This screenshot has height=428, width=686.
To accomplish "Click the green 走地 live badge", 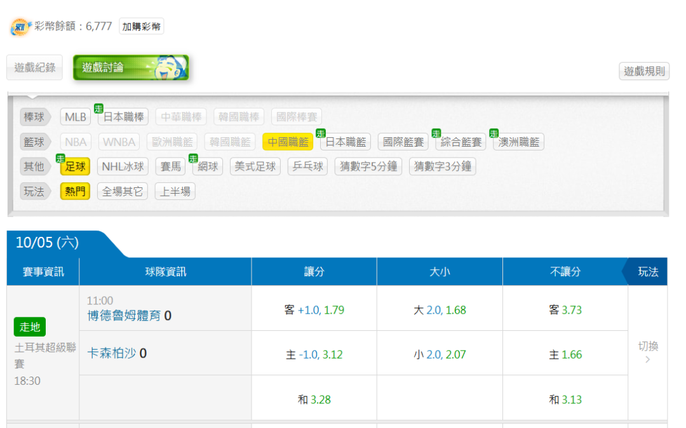I will pos(30,327).
